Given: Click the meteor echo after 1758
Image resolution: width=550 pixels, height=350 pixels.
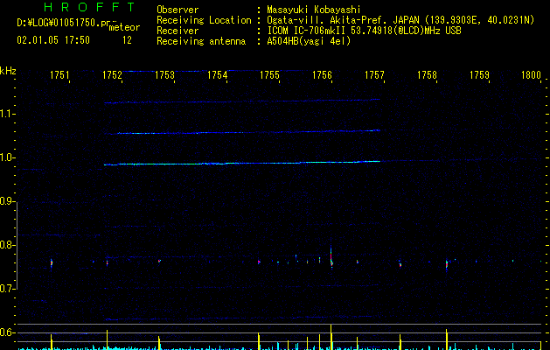Looking at the screenshot, I should pos(447,264).
